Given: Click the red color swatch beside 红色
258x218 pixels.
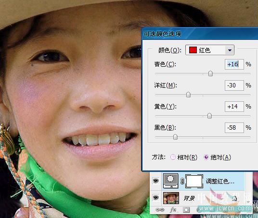Looking at the screenshot, I should pos(193,50).
